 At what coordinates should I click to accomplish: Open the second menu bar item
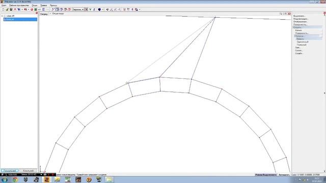19,6
